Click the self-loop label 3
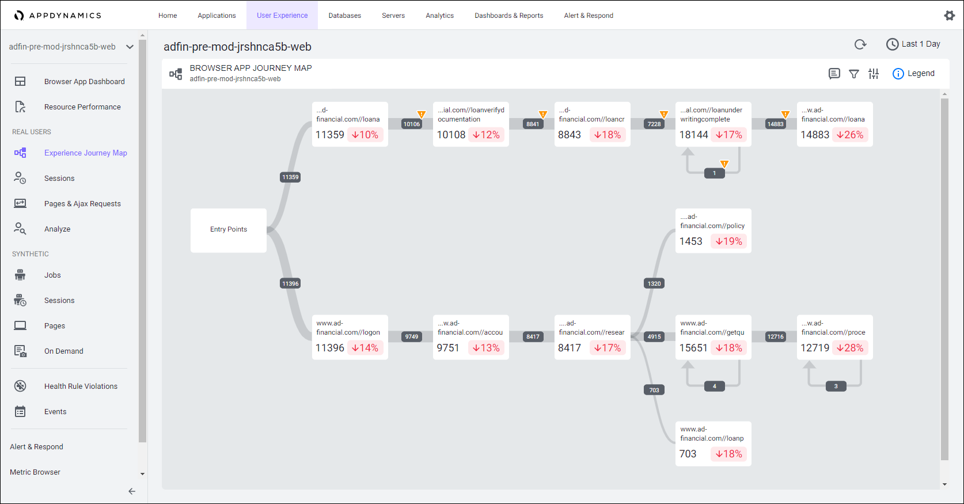 coord(836,386)
